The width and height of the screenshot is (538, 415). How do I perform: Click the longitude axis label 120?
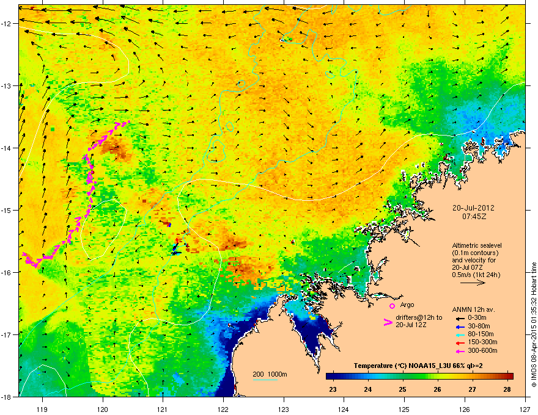tap(103, 409)
